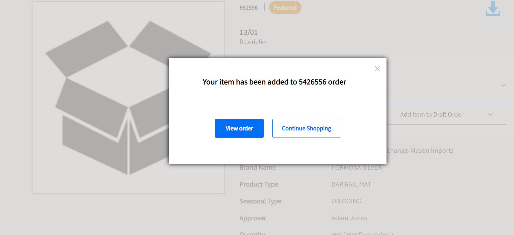The width and height of the screenshot is (514, 235).
Task: Select the HERMOSA SILVER brand name
Action: [357, 167]
